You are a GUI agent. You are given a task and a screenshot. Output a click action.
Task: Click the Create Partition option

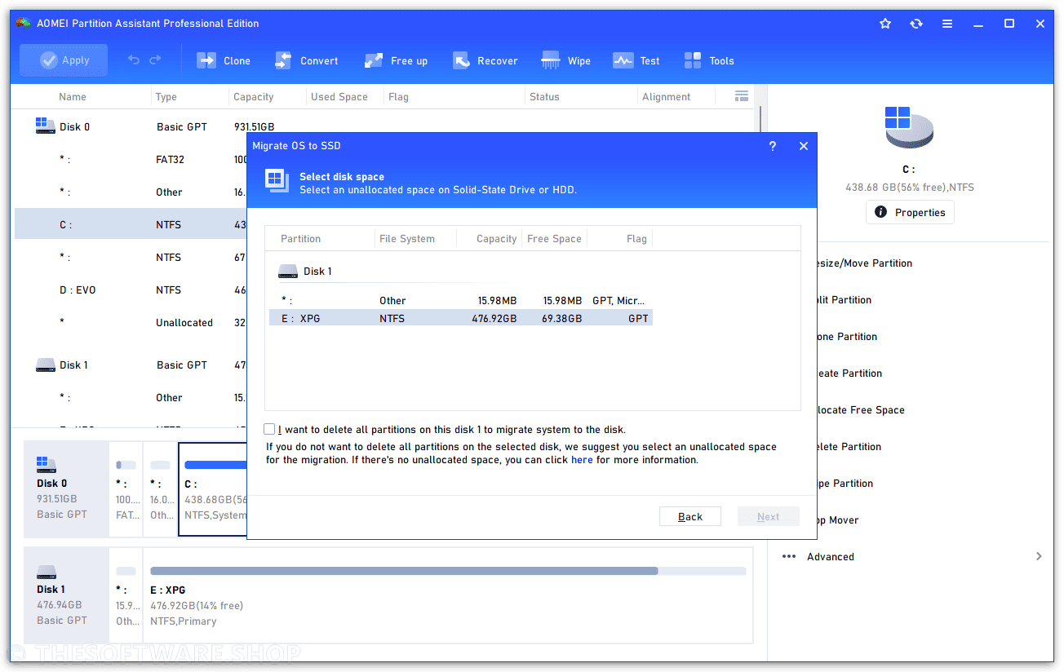[x=850, y=374]
